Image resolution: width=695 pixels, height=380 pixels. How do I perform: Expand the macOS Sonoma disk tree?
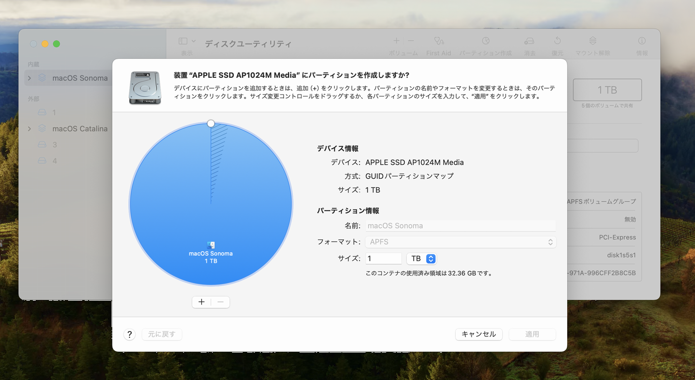(x=30, y=78)
